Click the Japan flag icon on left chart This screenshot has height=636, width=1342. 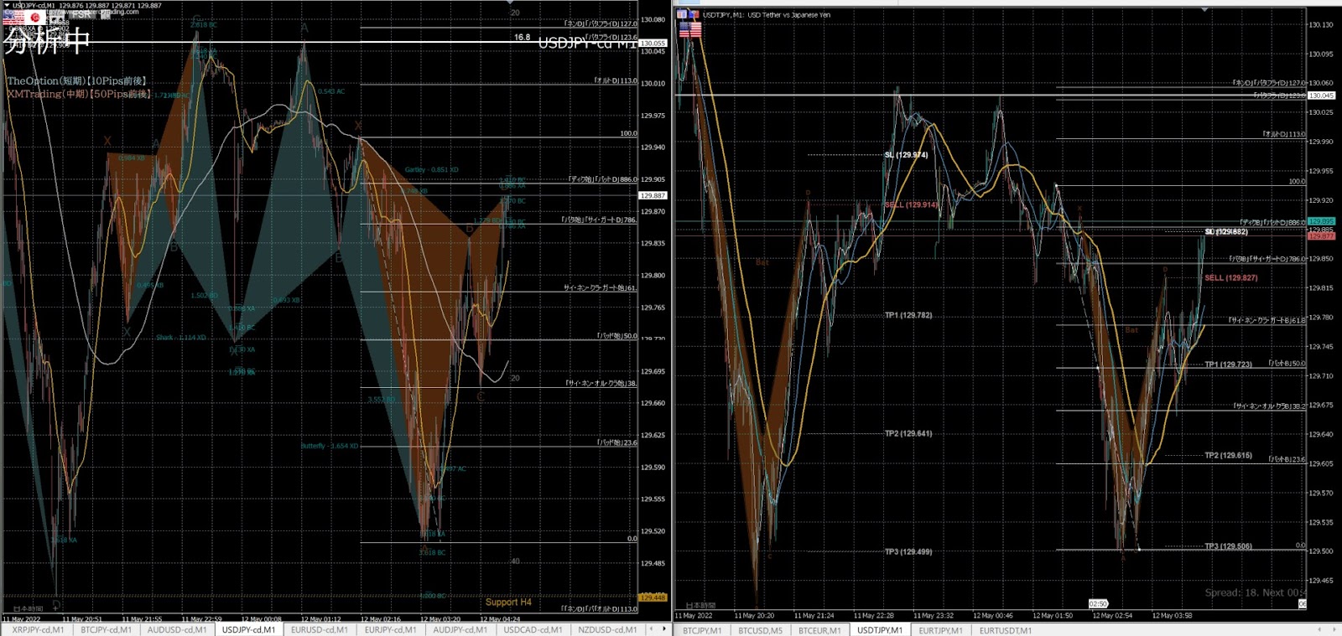[36, 17]
